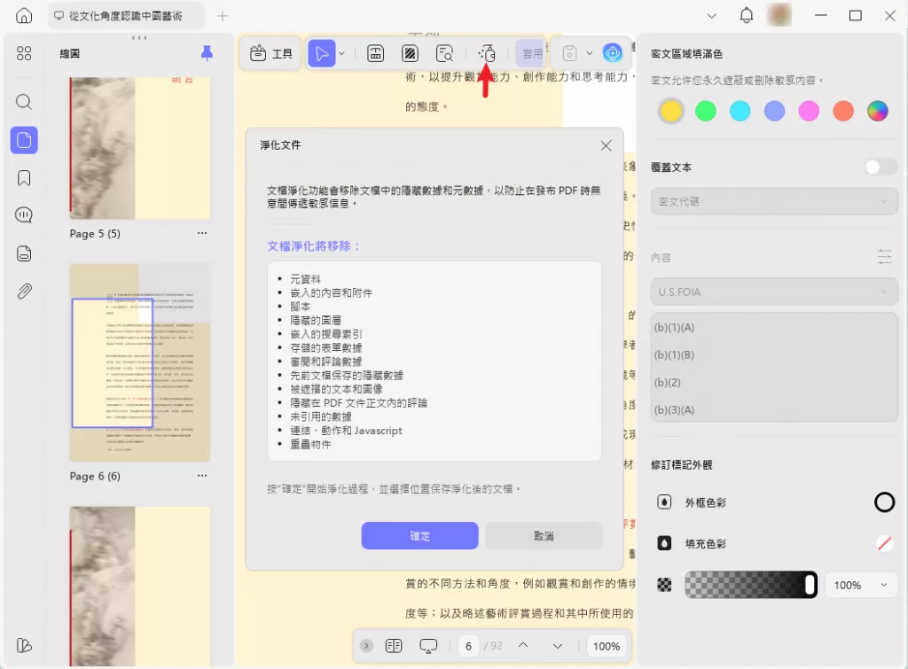The image size is (908, 669).
Task: Select the area redaction marker tool
Action: [409, 53]
